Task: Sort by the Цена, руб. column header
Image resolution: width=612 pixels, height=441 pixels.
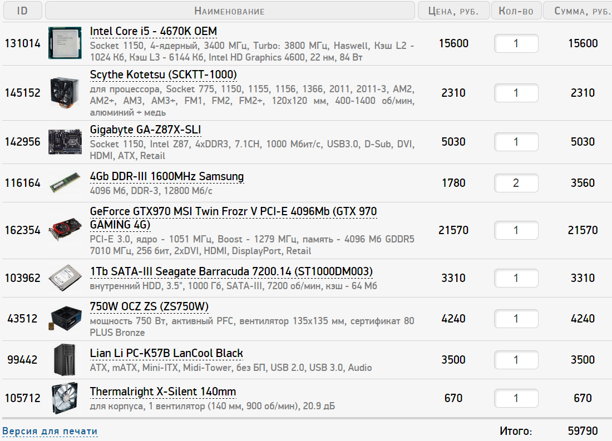Action: coord(453,11)
